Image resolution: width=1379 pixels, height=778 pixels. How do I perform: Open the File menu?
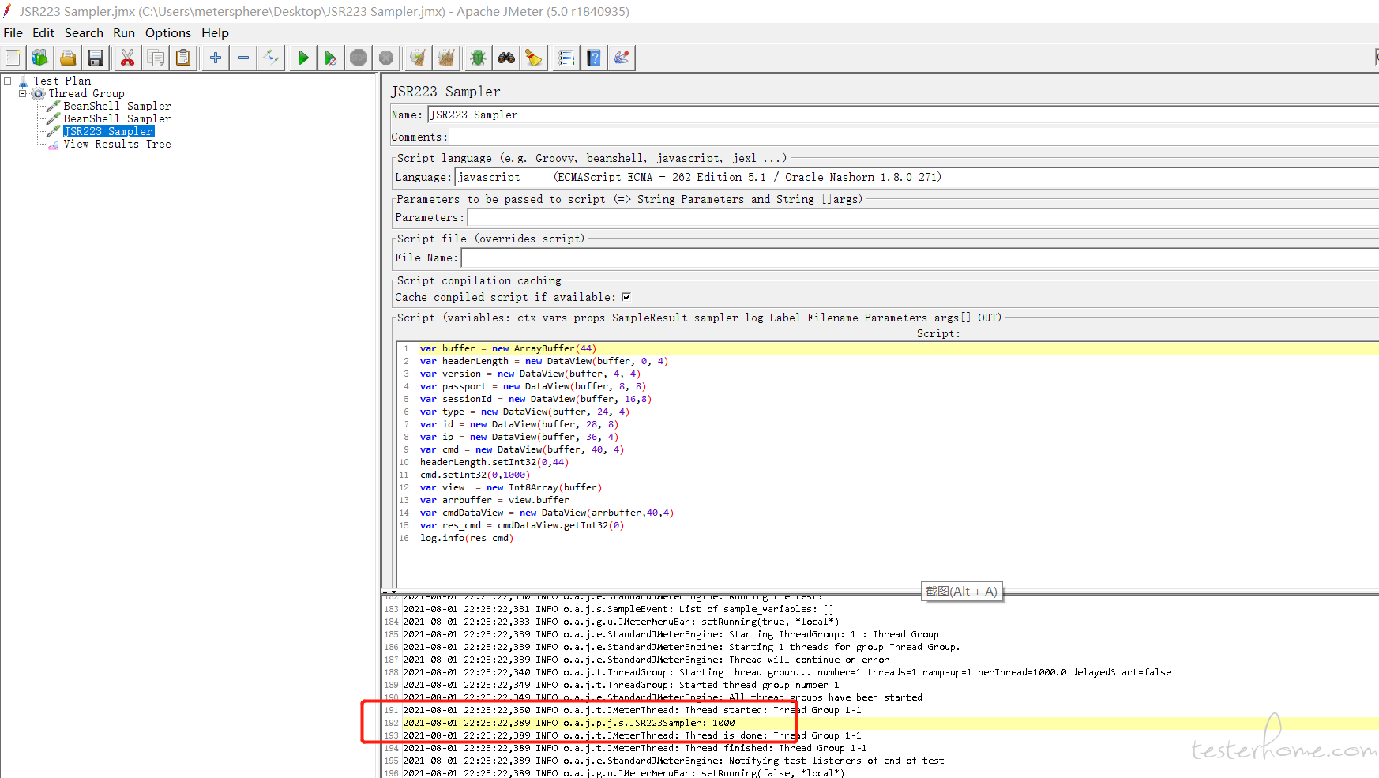pyautogui.click(x=13, y=32)
